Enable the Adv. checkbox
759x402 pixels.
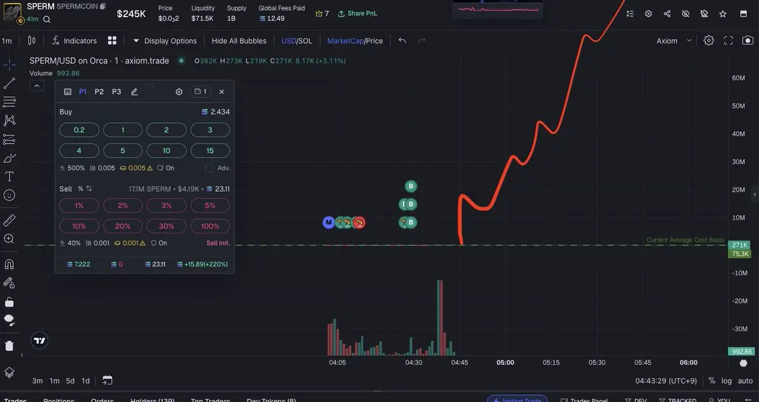point(209,168)
